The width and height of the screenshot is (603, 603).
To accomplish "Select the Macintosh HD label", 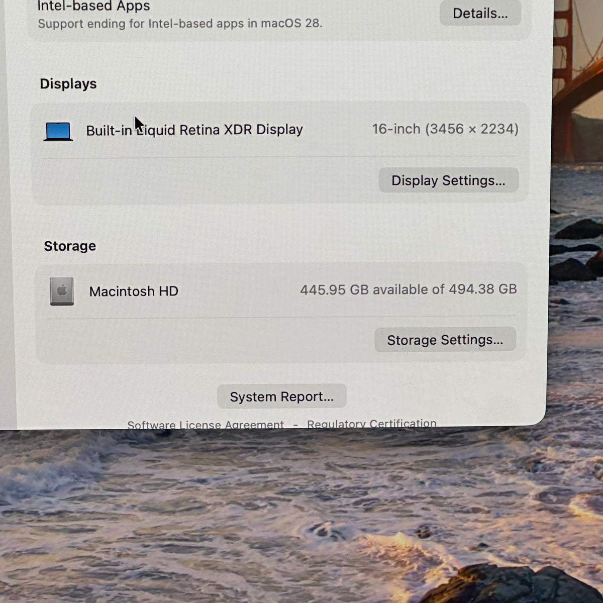I will point(134,291).
